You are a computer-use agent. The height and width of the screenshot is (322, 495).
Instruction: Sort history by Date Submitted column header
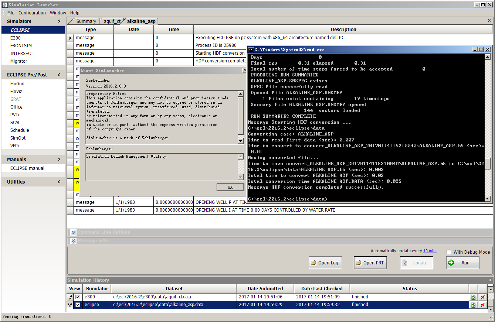click(265, 289)
